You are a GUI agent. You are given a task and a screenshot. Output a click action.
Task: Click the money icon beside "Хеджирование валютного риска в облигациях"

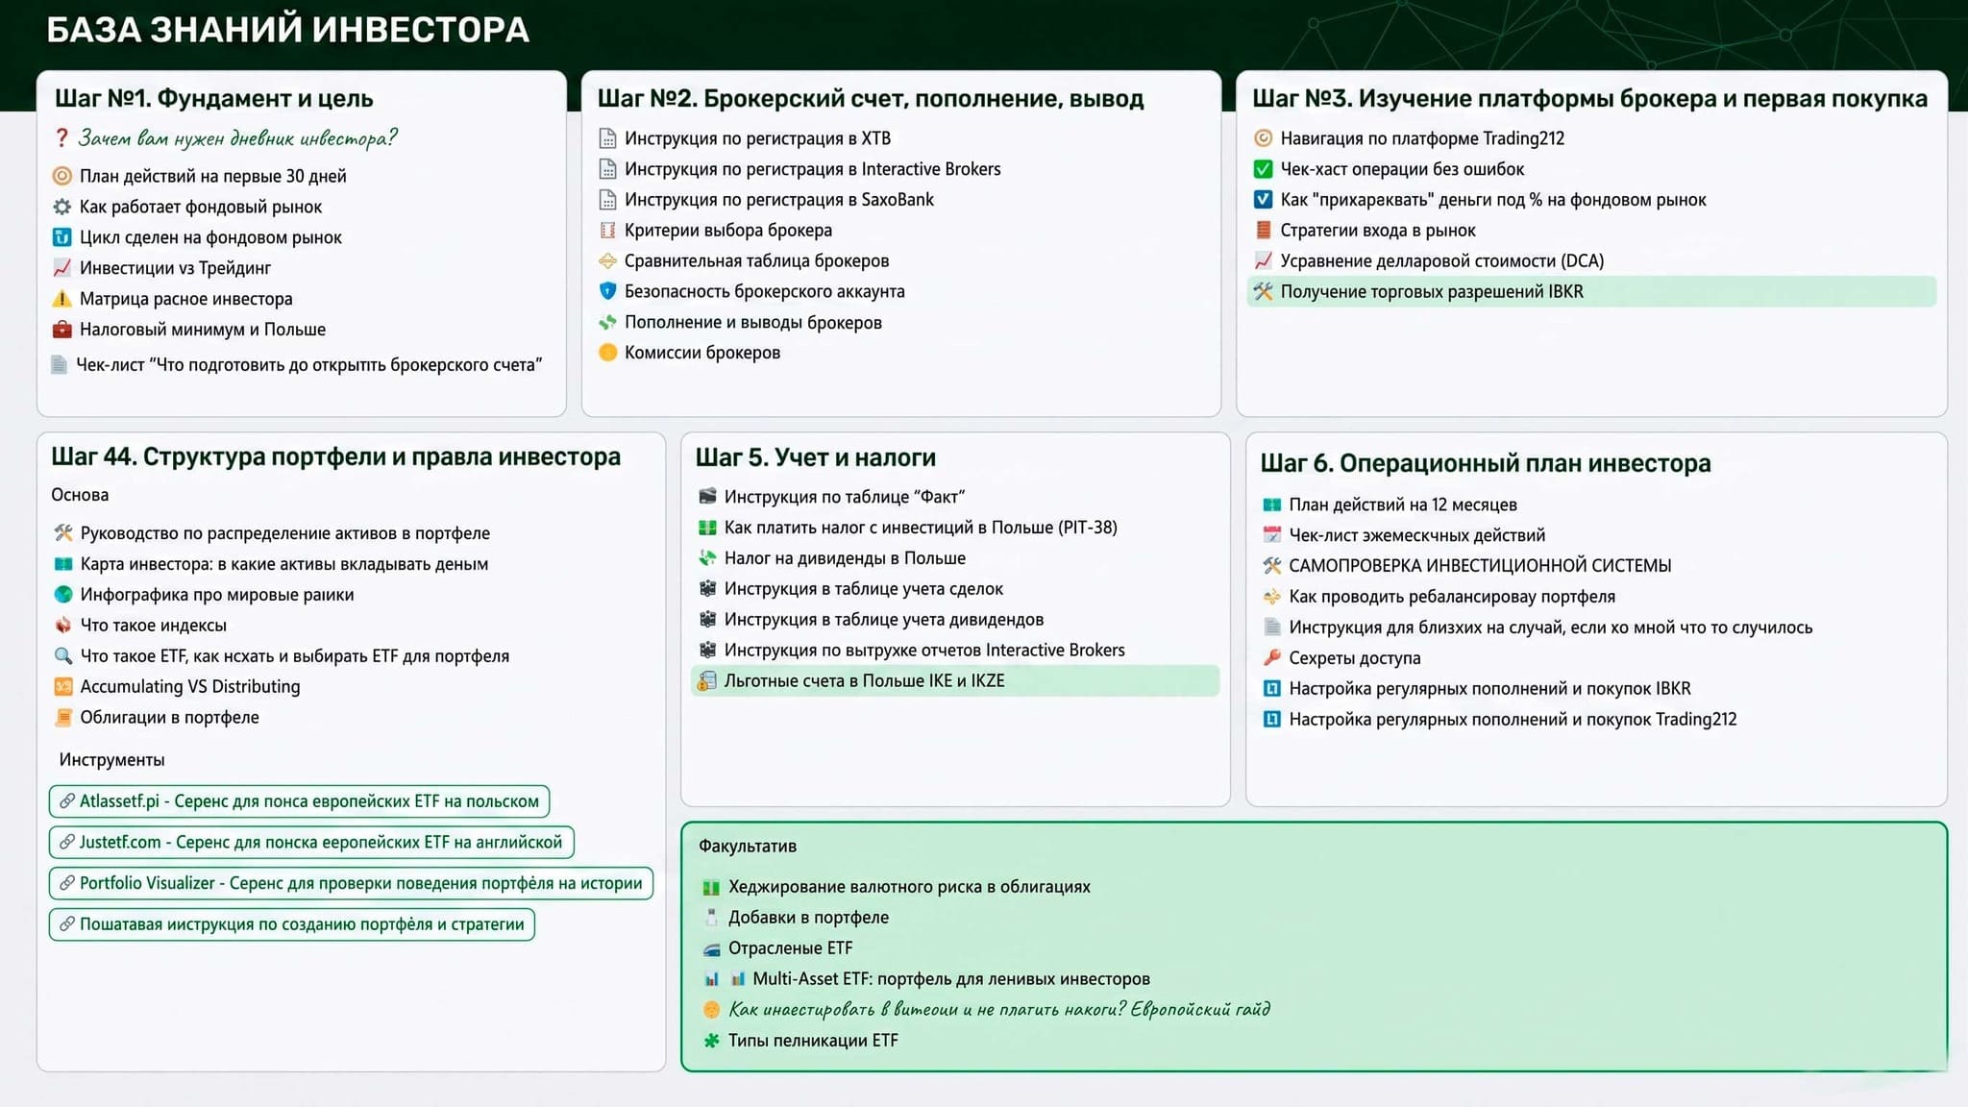(x=711, y=887)
